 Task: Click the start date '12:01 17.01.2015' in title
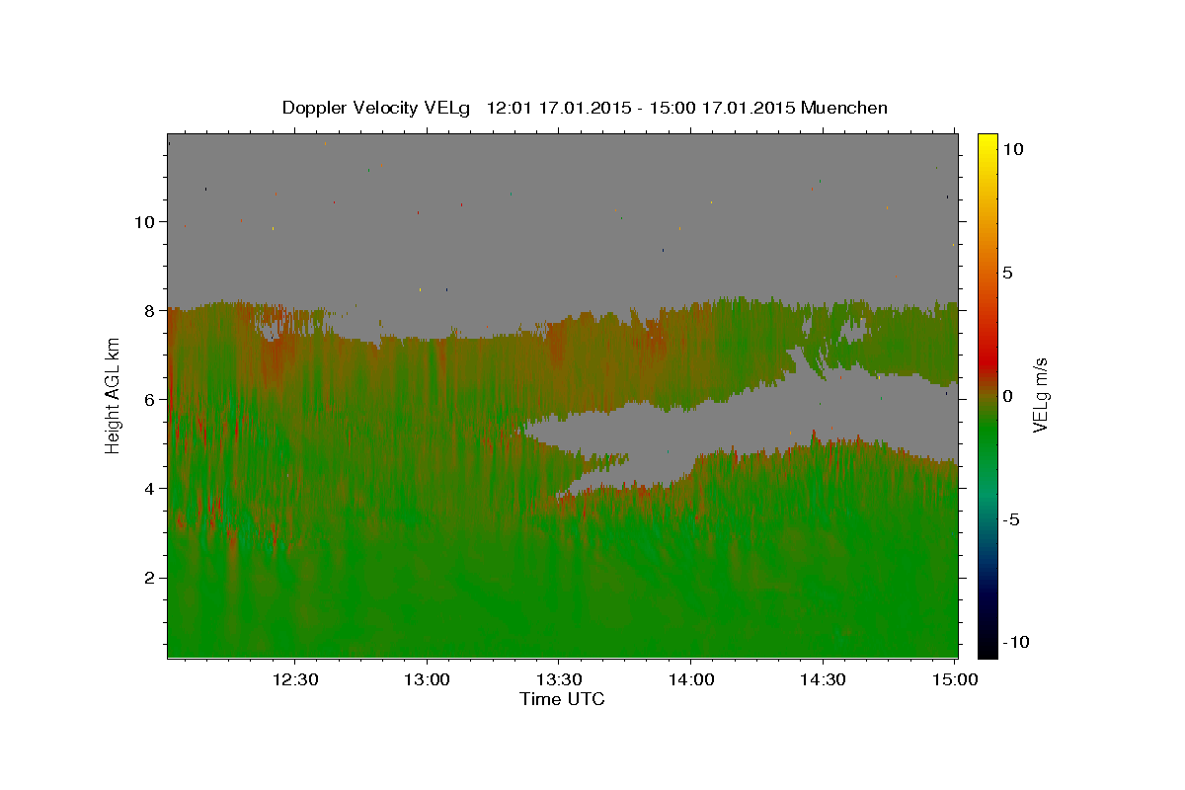click(x=557, y=108)
